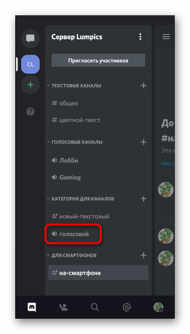Add a server with green plus icon
Viewport: 190px width, 334px height.
pyautogui.click(x=30, y=85)
